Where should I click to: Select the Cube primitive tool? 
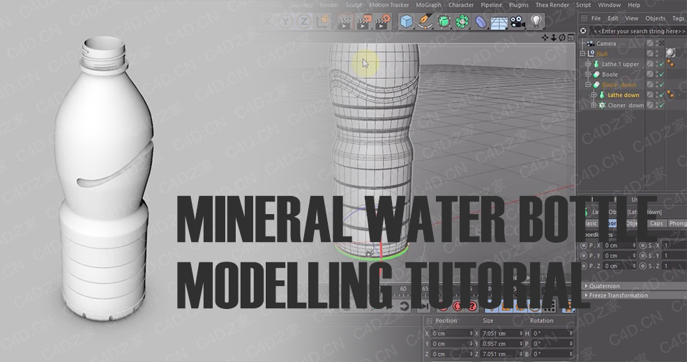coord(407,21)
